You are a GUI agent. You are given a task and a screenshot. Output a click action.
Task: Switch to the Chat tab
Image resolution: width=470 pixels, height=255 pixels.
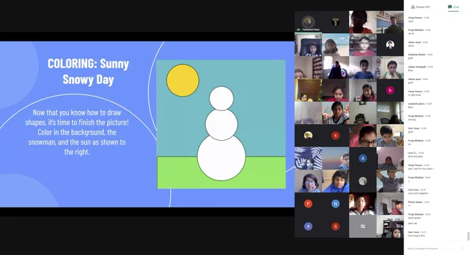click(x=453, y=7)
